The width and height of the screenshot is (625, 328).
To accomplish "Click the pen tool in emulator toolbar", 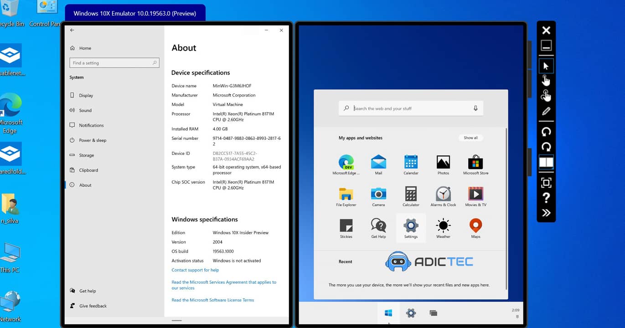I will pyautogui.click(x=546, y=111).
